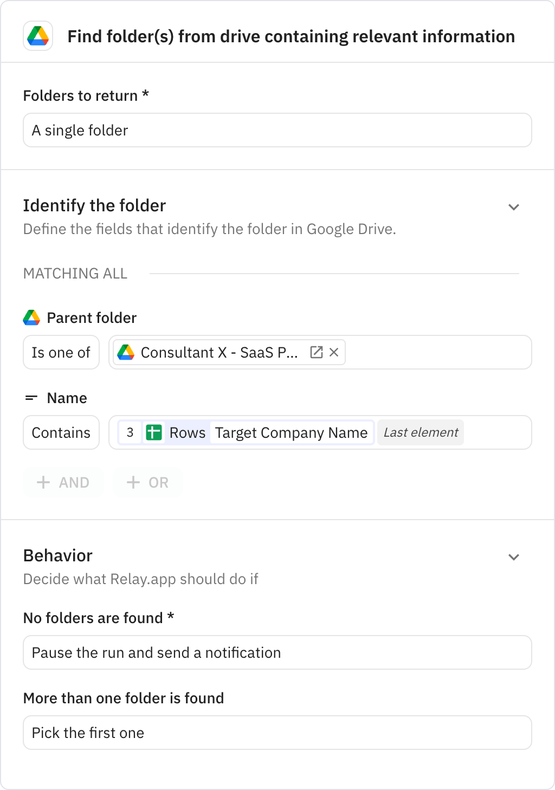Add an AND condition
555x790 pixels.
pos(63,482)
